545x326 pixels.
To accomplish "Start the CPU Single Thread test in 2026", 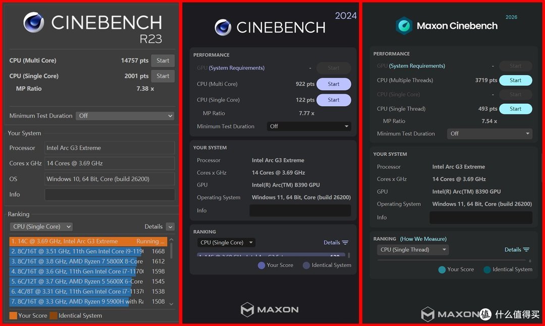I will [515, 109].
